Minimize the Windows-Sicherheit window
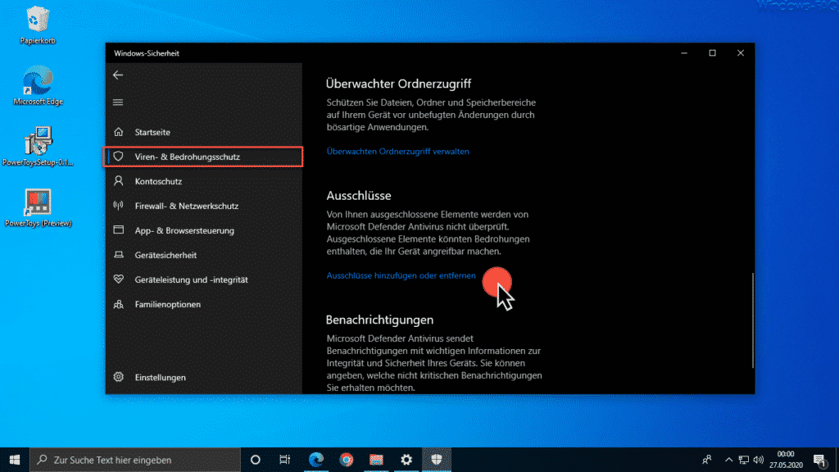The width and height of the screenshot is (839, 472). 684,53
